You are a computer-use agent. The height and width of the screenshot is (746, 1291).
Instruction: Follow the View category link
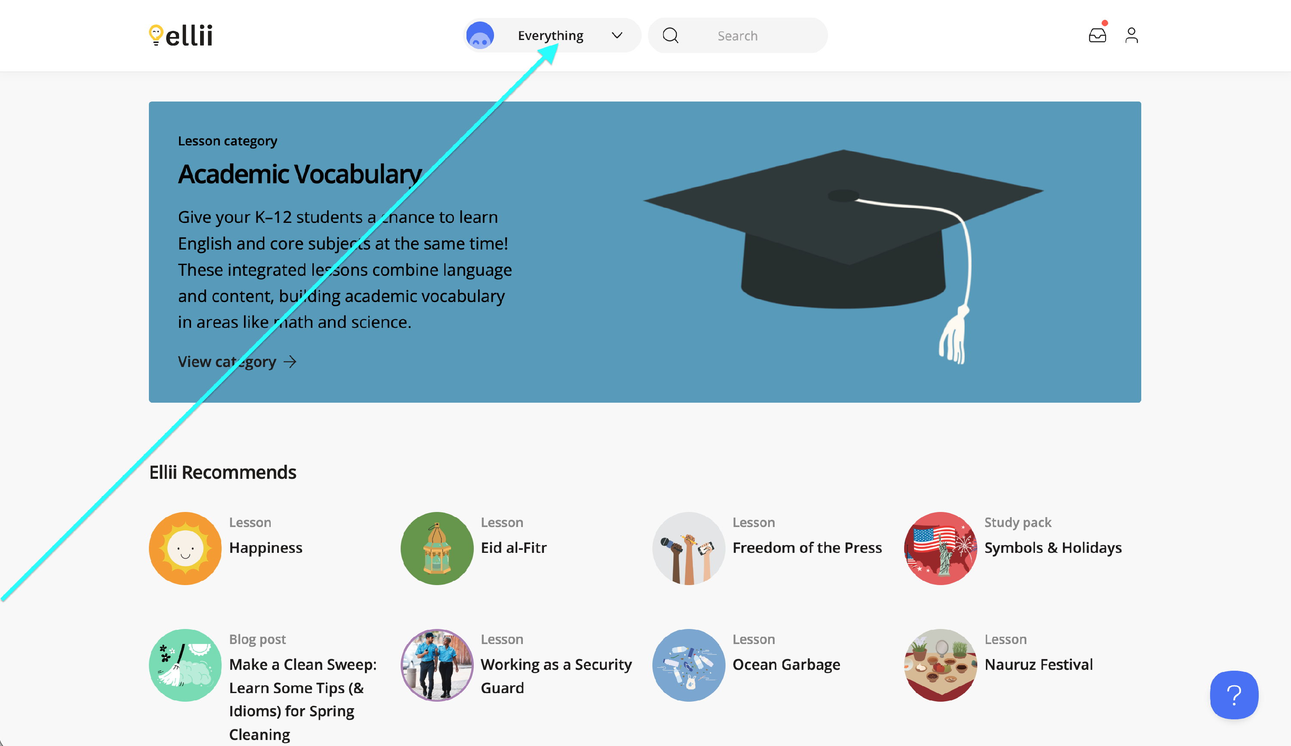(x=237, y=361)
